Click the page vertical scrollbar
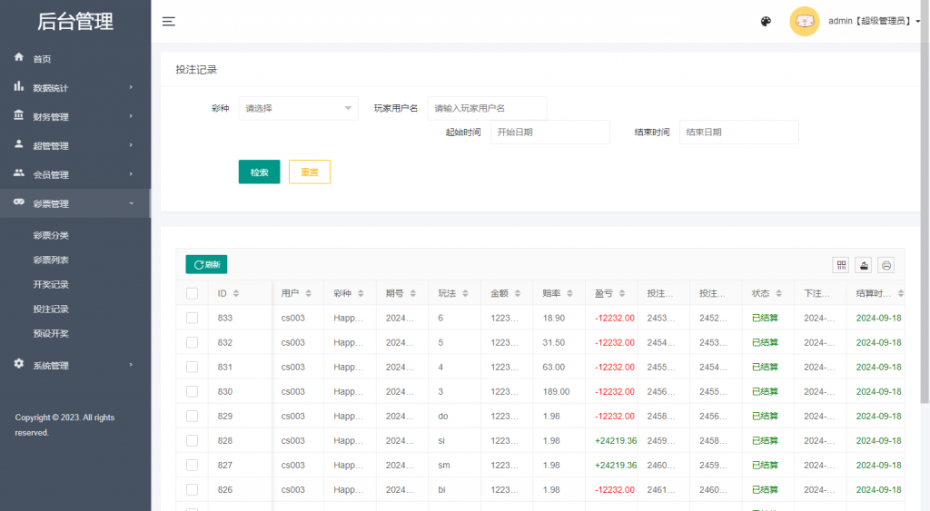 pos(925,201)
